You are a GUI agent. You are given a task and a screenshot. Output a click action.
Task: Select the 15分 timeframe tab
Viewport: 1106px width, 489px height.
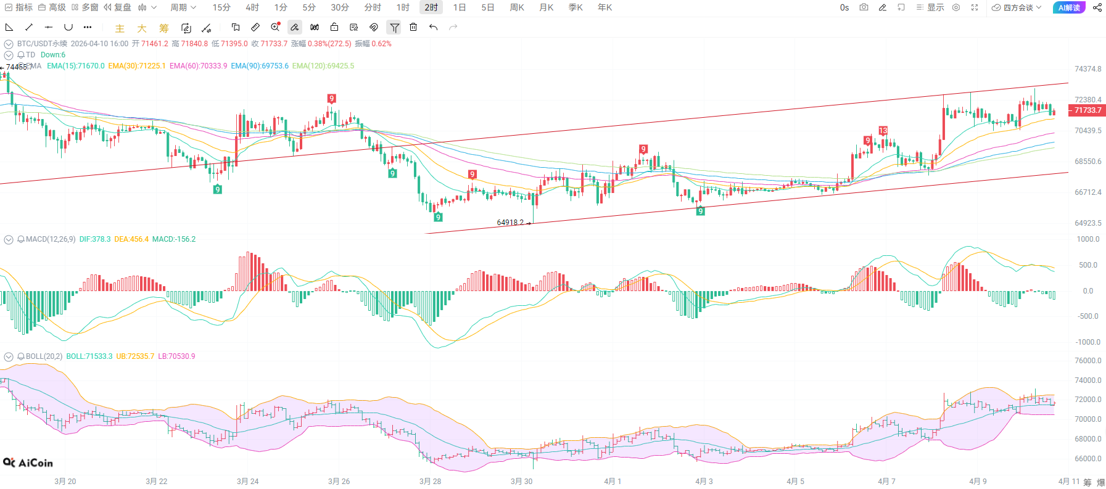pos(221,7)
